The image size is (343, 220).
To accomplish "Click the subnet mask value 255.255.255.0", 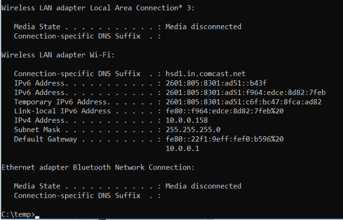I will [193, 130].
